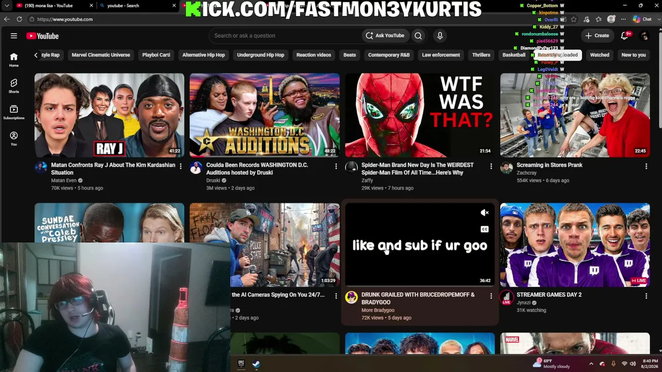The height and width of the screenshot is (372, 662).
Task: Open the Jynxzi channel avatar
Action: coord(506,297)
